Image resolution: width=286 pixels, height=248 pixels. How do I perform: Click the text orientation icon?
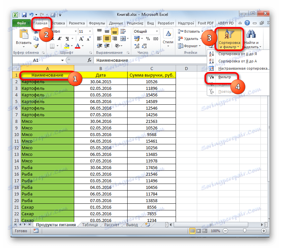(117, 46)
